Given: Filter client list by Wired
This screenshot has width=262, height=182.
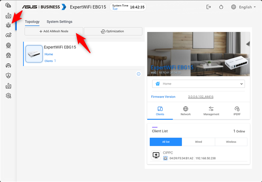Looking at the screenshot, I should pos(199,142).
